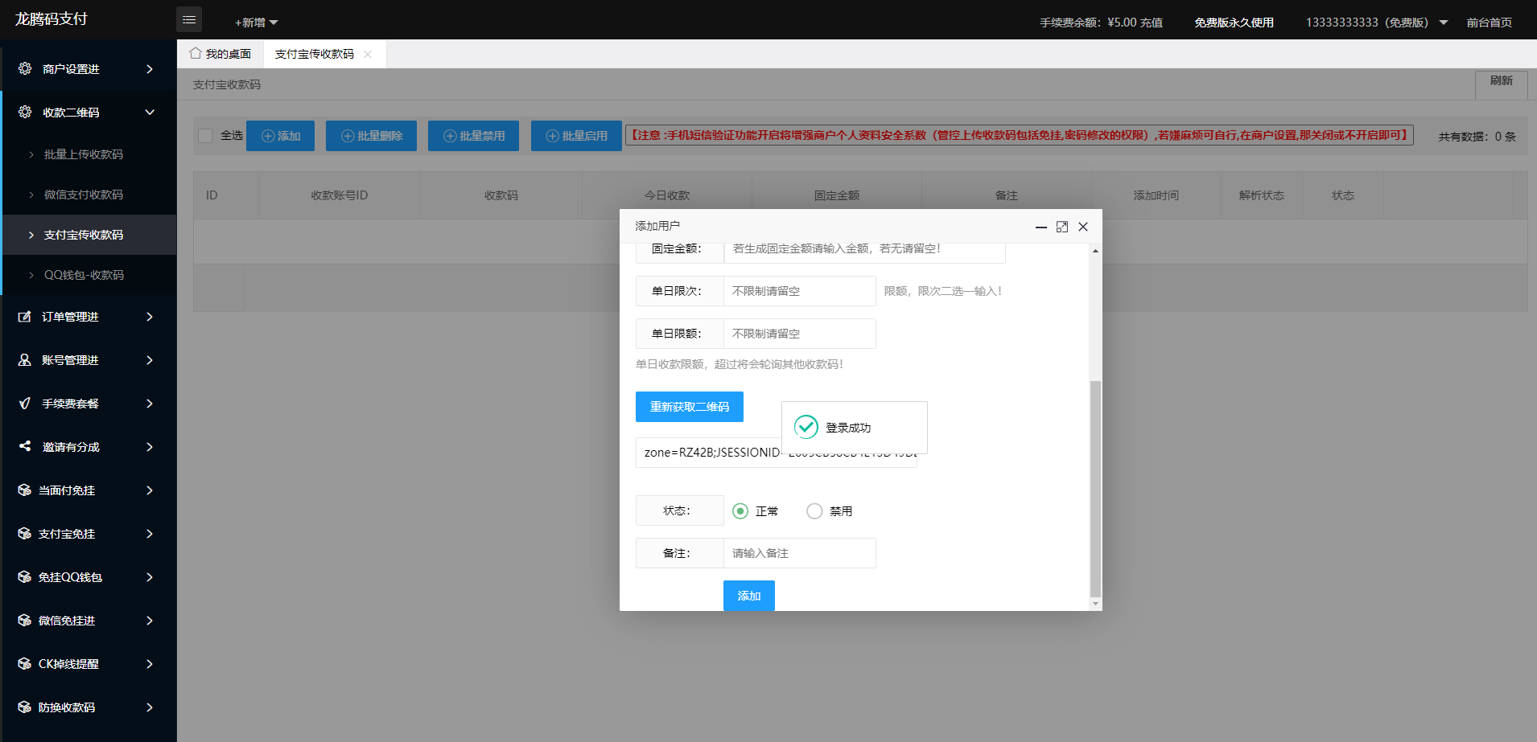Open 账号管理进 via its account icon

pyautogui.click(x=23, y=359)
